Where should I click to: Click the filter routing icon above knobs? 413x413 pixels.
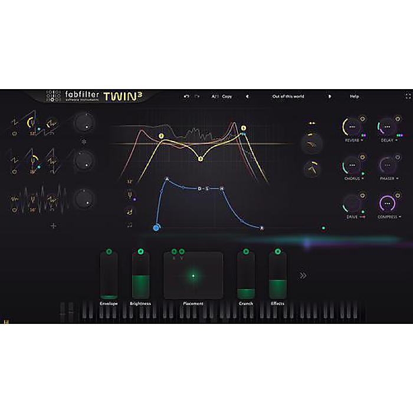point(312,123)
